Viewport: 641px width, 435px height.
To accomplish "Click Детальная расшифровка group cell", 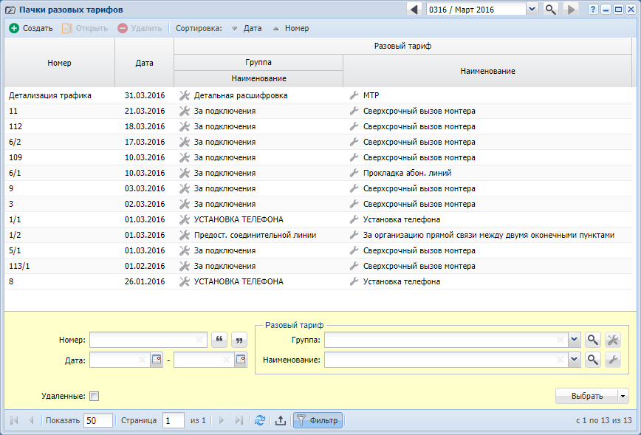I will pos(258,95).
